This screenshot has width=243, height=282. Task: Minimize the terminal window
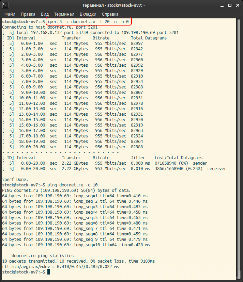pos(222,5)
